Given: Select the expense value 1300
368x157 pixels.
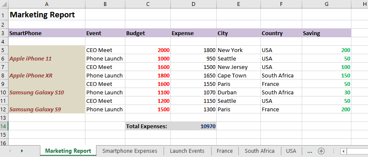Looking at the screenshot, I should click(193, 109).
